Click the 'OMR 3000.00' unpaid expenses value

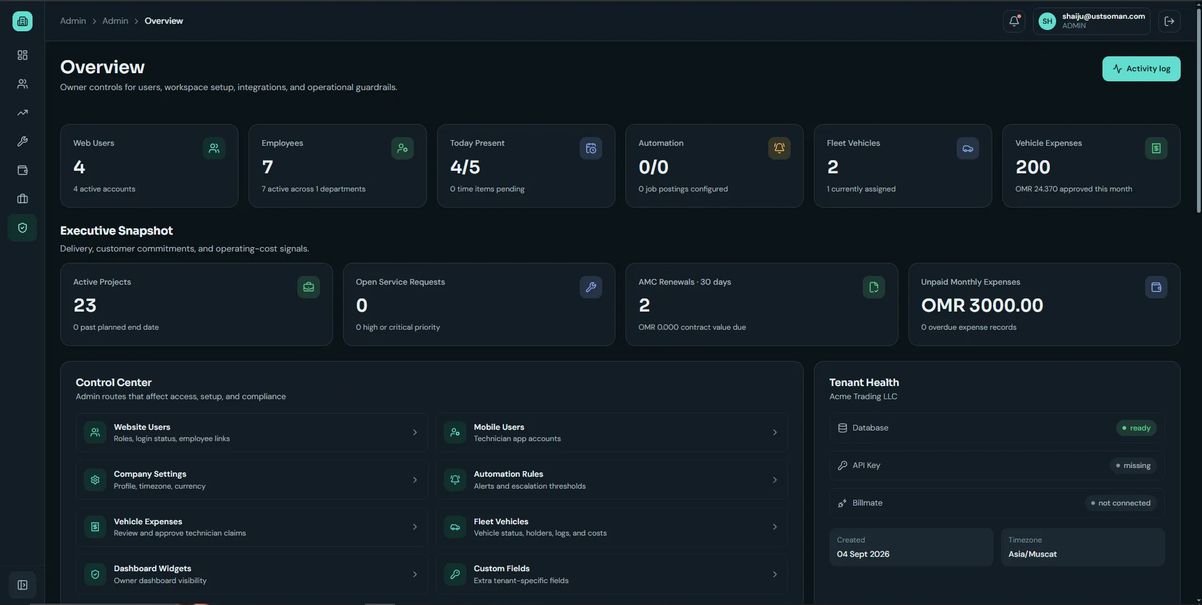982,305
